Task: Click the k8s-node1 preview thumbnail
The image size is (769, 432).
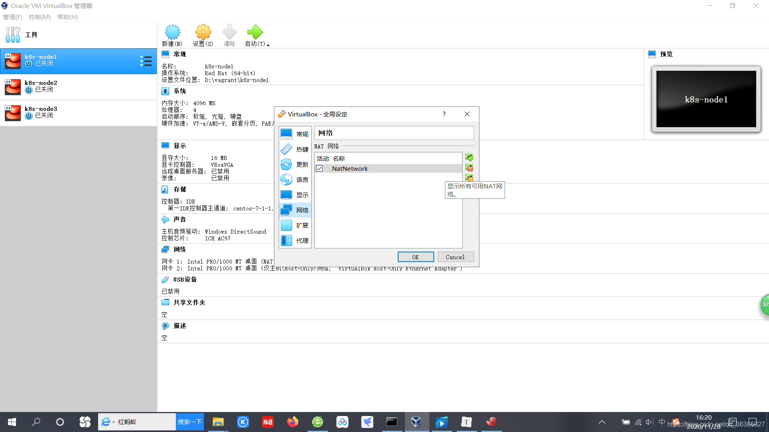Action: tap(706, 99)
